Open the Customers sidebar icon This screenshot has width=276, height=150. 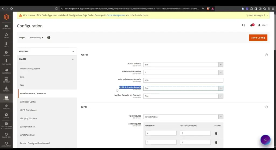click(x=6, y=62)
